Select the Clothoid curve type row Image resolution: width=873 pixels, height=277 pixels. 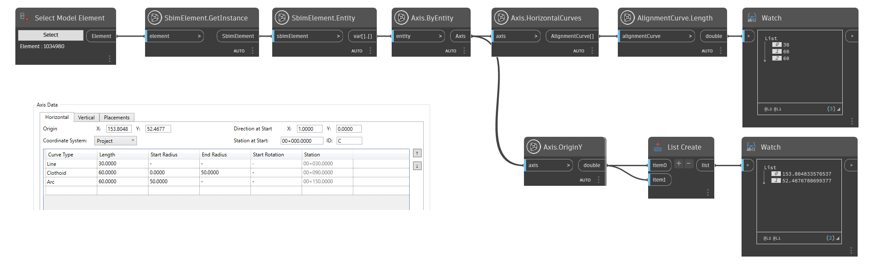(x=227, y=173)
